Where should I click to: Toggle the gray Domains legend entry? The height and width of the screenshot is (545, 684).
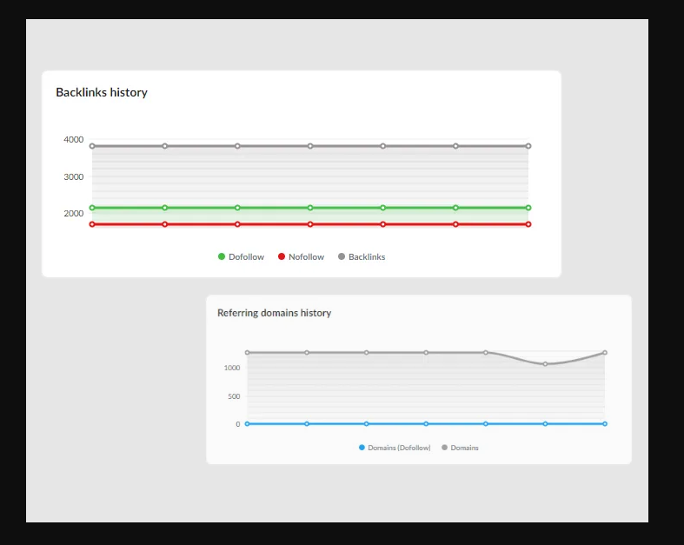[x=460, y=448]
